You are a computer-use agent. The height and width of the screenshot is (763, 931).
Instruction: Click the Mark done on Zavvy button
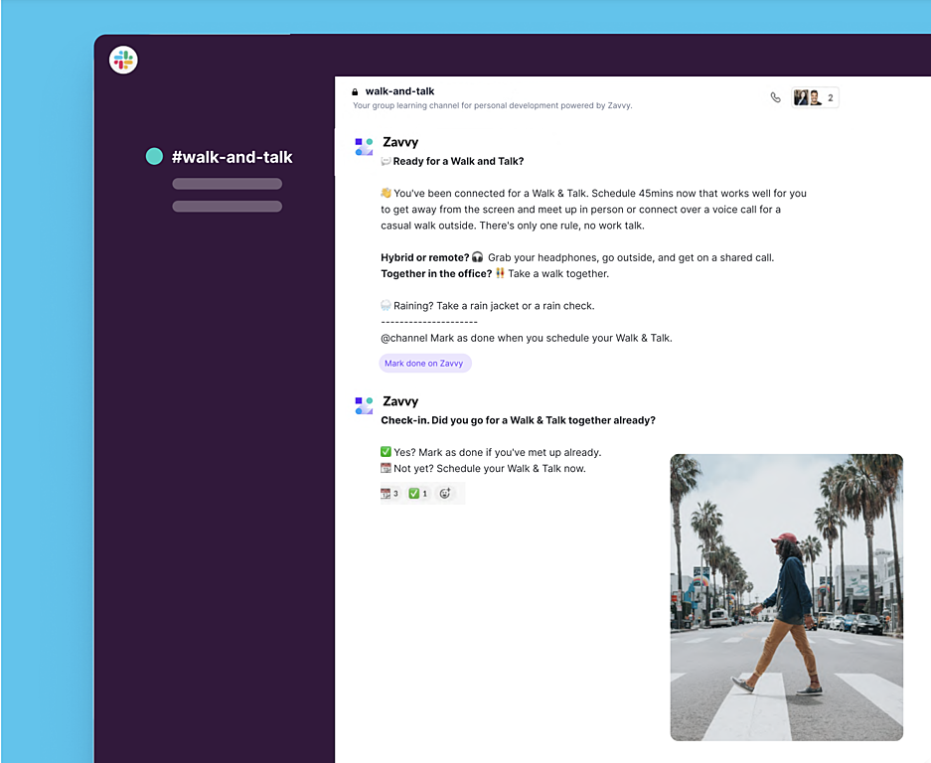pos(425,363)
